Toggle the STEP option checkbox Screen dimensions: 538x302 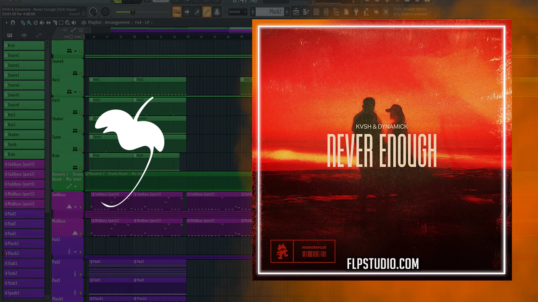tap(71, 37)
